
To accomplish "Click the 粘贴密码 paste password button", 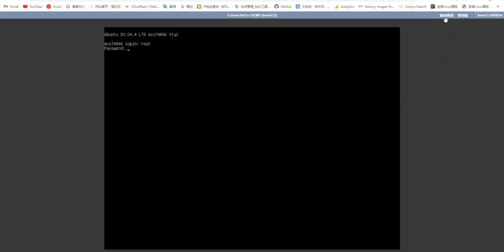I will [446, 15].
